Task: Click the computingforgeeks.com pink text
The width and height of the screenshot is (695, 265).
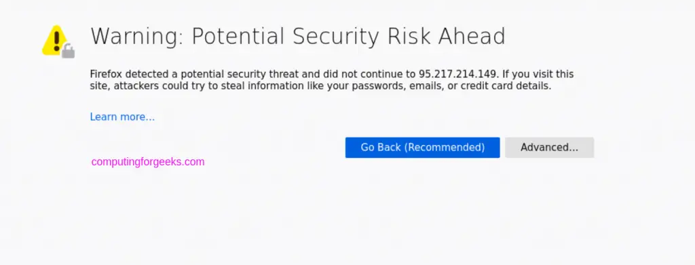Action: tap(148, 162)
